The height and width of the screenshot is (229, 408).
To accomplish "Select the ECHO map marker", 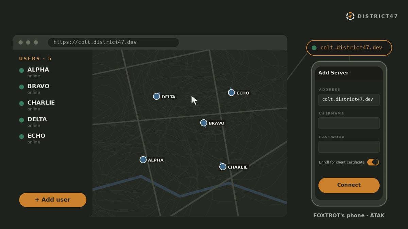I will pos(231,93).
